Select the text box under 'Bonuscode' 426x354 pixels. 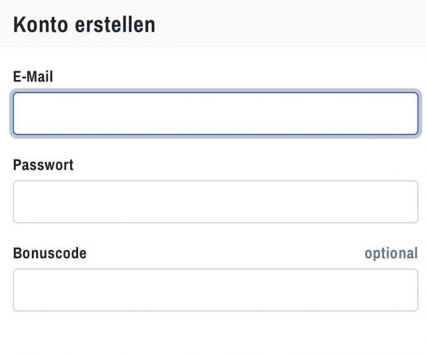click(x=215, y=290)
